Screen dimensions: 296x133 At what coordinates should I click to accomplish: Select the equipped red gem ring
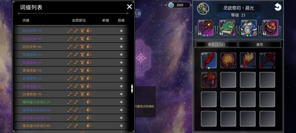(x=270, y=28)
